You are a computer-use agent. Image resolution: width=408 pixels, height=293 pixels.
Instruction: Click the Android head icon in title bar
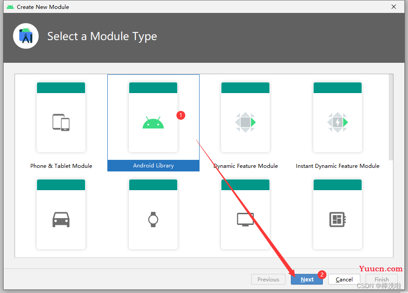(x=10, y=7)
